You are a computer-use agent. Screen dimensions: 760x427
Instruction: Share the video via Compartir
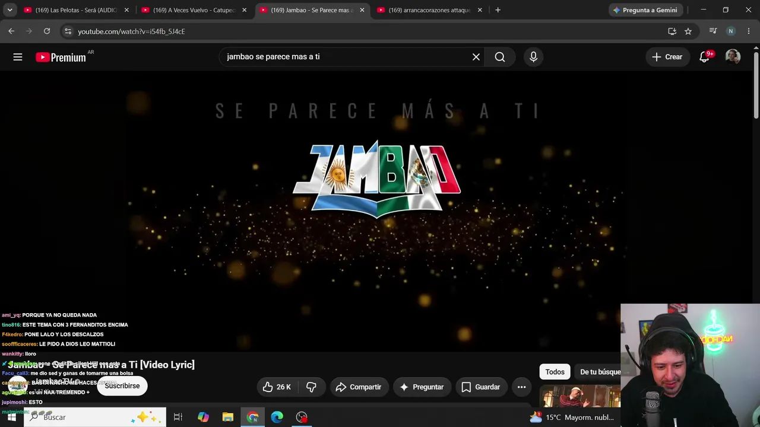pyautogui.click(x=359, y=387)
